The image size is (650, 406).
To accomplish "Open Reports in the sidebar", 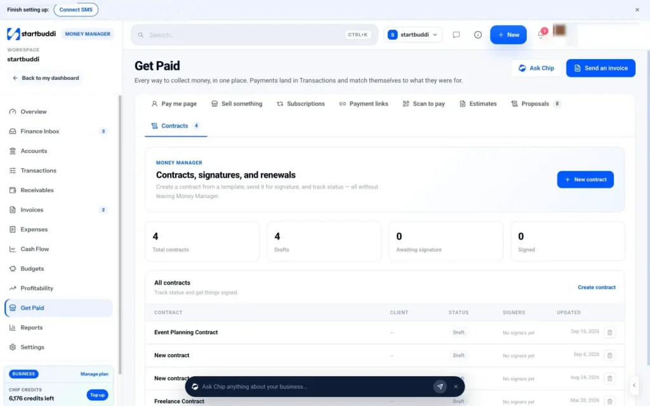I will point(58,327).
